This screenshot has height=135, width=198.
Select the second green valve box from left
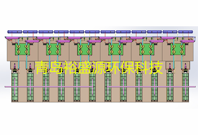click(54, 49)
